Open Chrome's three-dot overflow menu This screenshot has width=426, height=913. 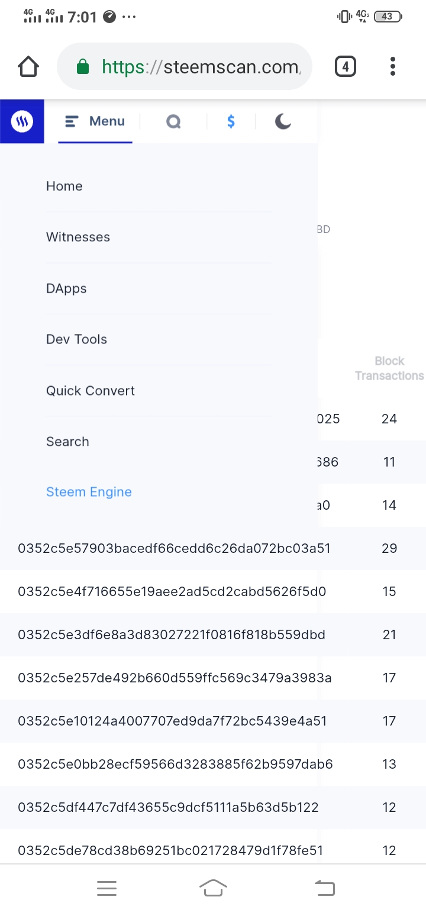[392, 67]
